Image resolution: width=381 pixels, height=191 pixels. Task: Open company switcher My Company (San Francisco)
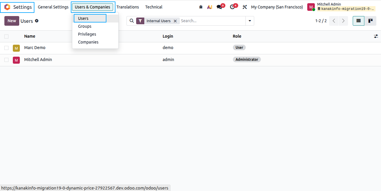[277, 7]
